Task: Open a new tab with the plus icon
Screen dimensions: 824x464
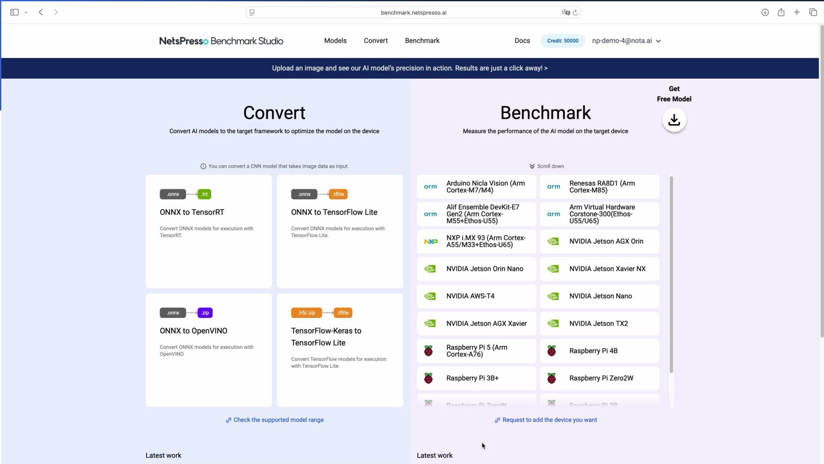Action: pos(797,12)
